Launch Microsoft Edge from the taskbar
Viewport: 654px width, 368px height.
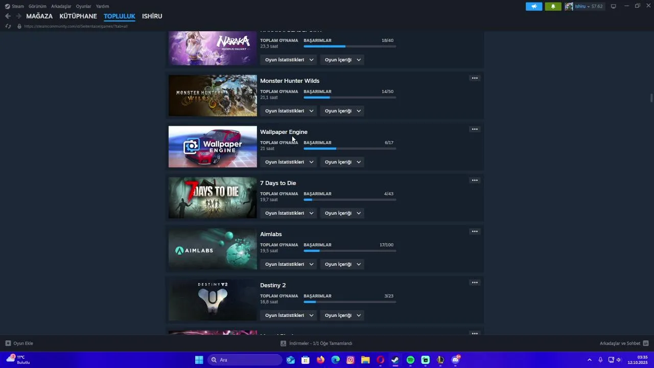(x=335, y=360)
